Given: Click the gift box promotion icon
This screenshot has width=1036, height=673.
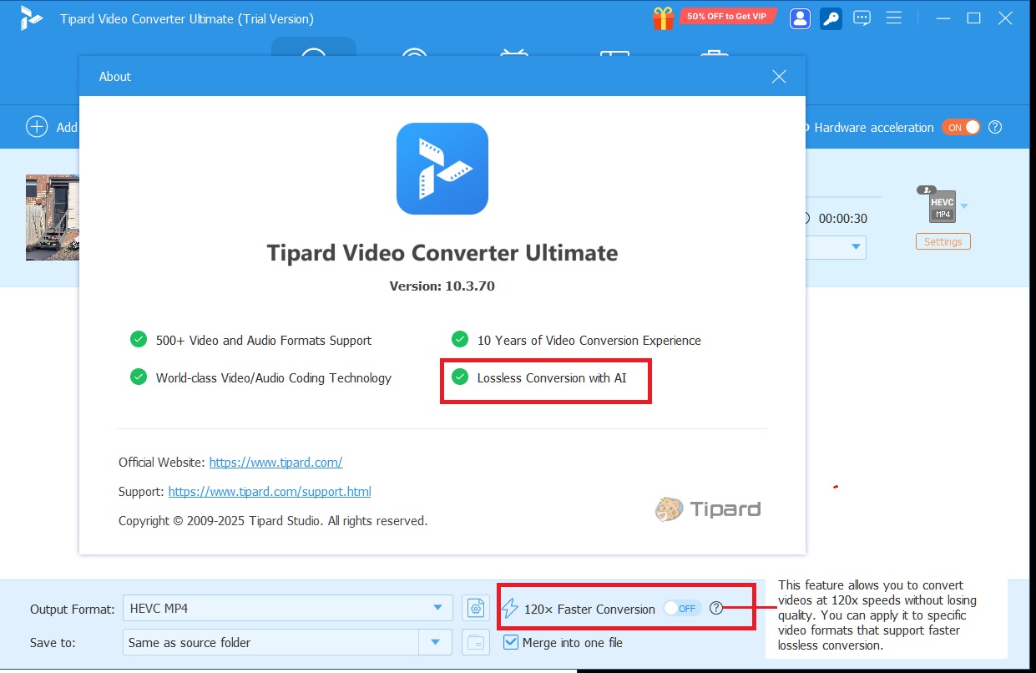Looking at the screenshot, I should (665, 18).
